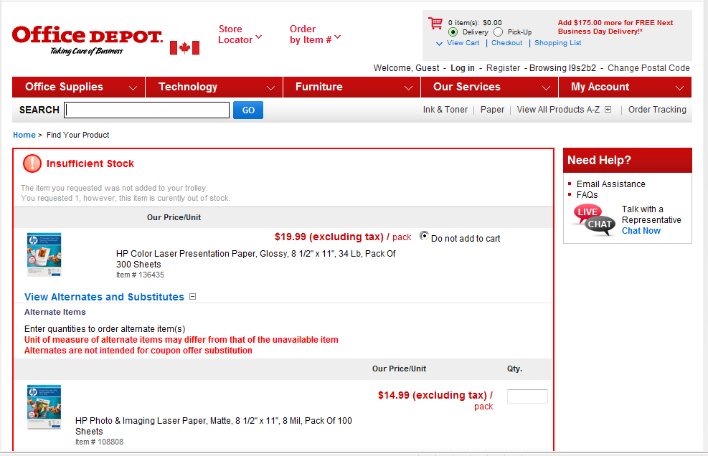Click the Log in link

tap(463, 67)
